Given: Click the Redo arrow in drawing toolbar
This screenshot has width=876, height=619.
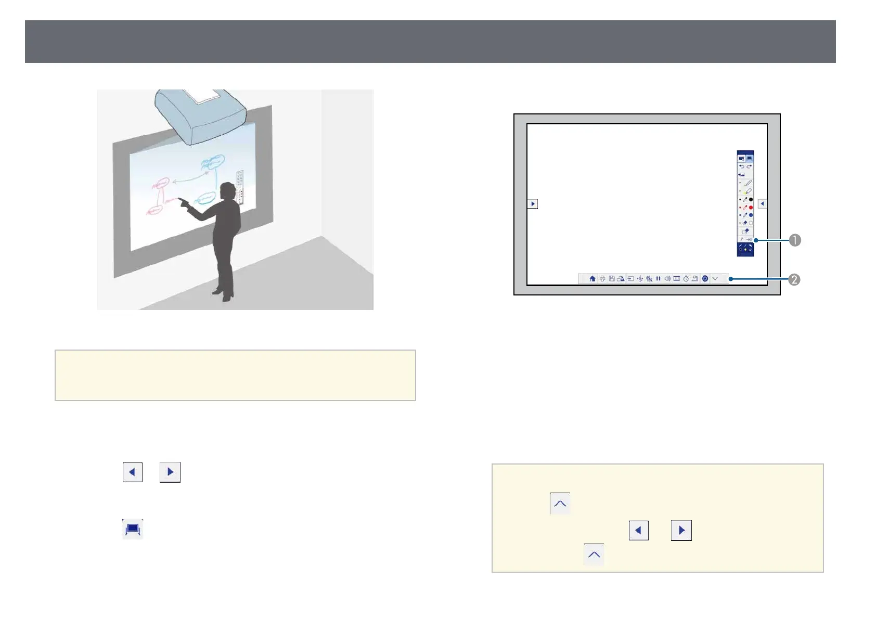Looking at the screenshot, I should [x=749, y=166].
